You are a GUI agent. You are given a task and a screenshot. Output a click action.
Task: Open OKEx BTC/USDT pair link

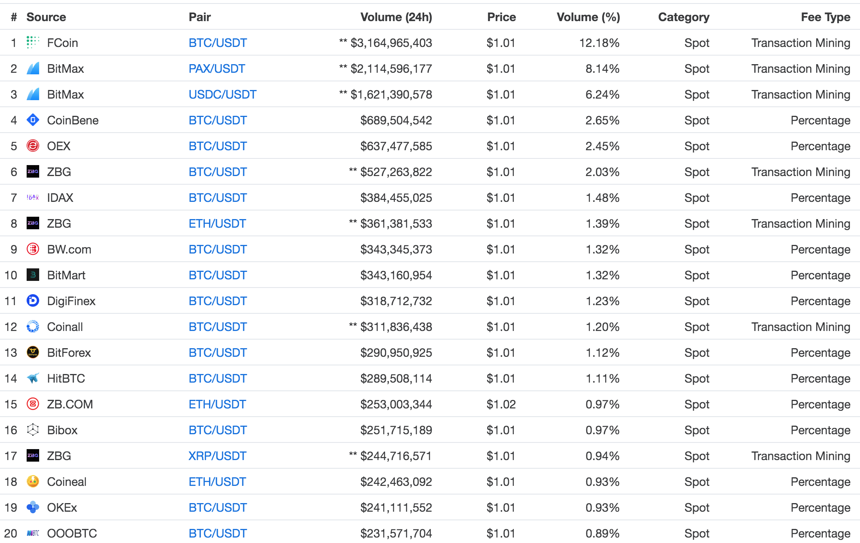218,507
